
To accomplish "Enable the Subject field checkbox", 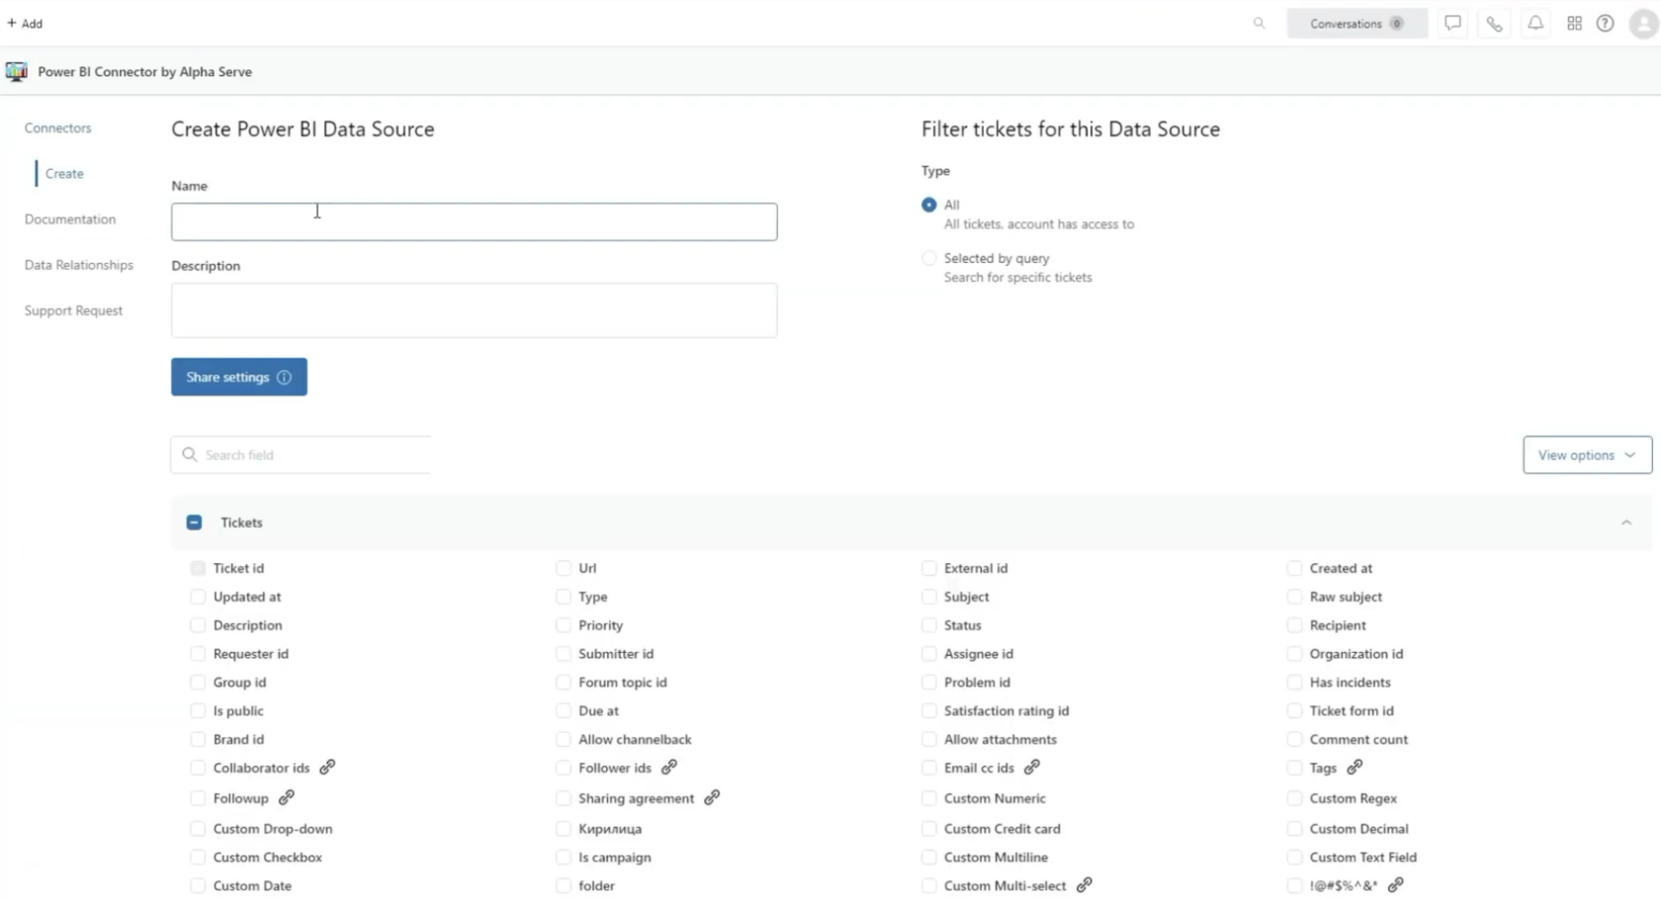I will (929, 597).
